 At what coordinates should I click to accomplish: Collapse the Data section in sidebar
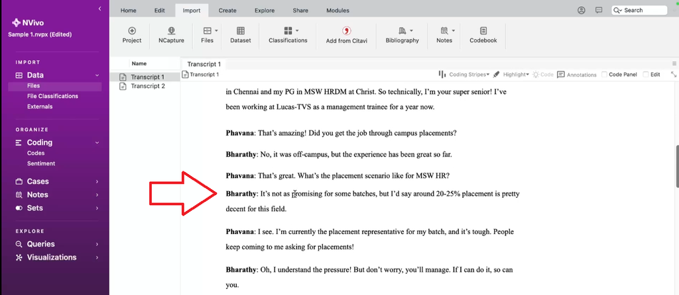97,75
